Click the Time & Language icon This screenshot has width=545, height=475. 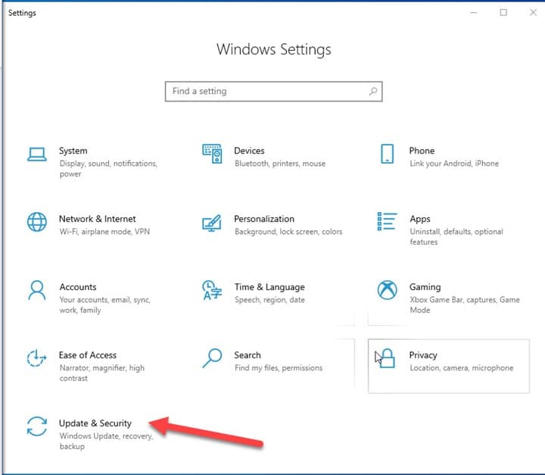coord(212,290)
